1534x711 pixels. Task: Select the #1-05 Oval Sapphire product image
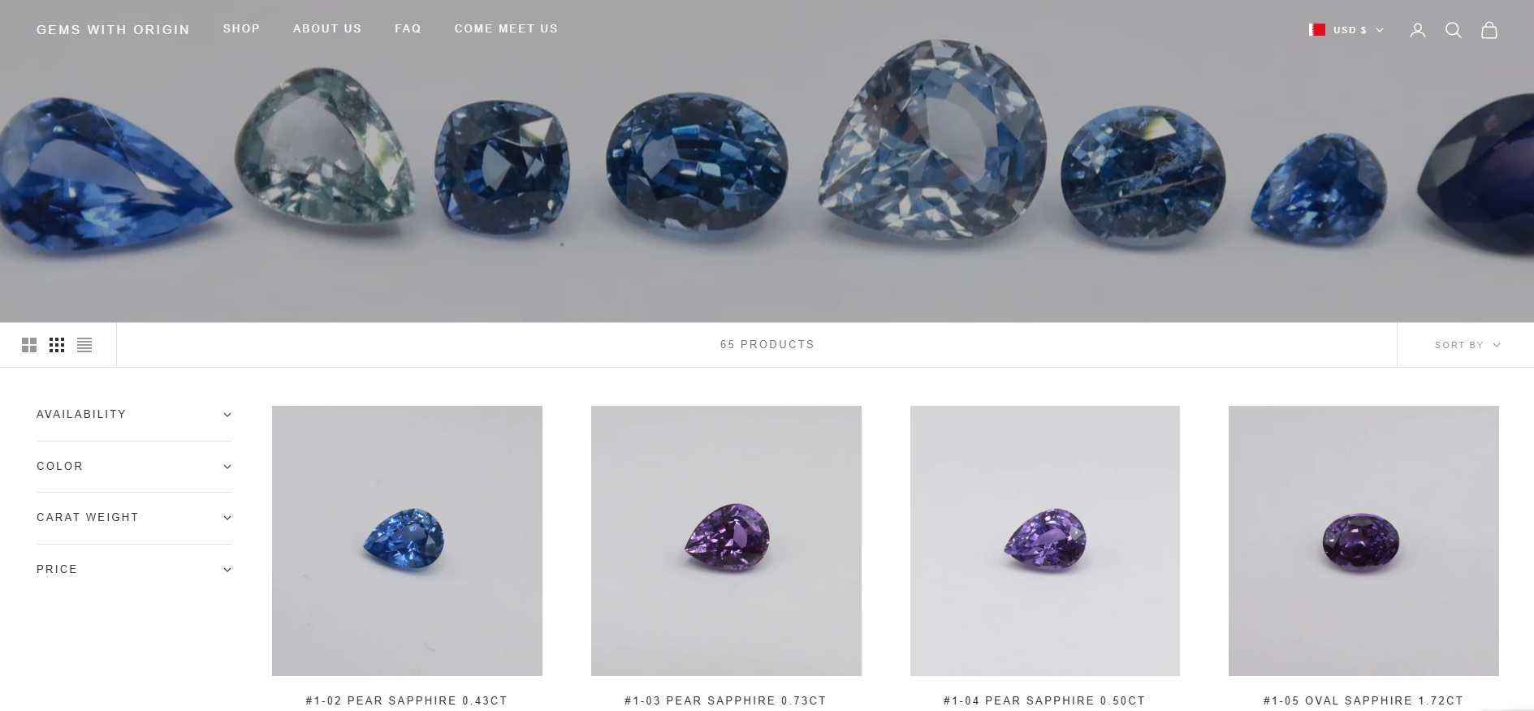pyautogui.click(x=1363, y=541)
